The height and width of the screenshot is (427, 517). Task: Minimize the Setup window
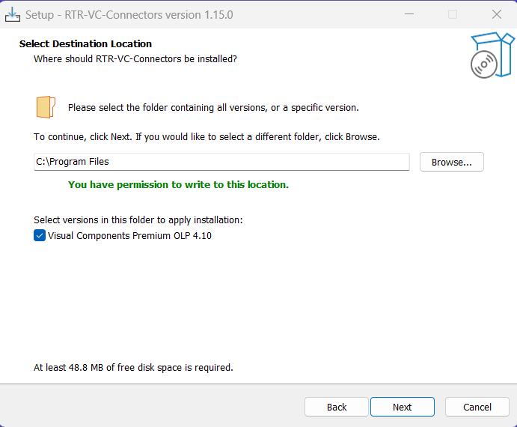[409, 14]
